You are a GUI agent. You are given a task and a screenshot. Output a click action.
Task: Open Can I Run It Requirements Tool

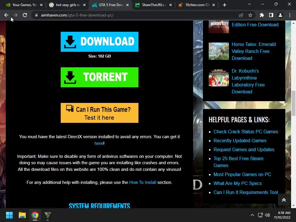[246, 192]
